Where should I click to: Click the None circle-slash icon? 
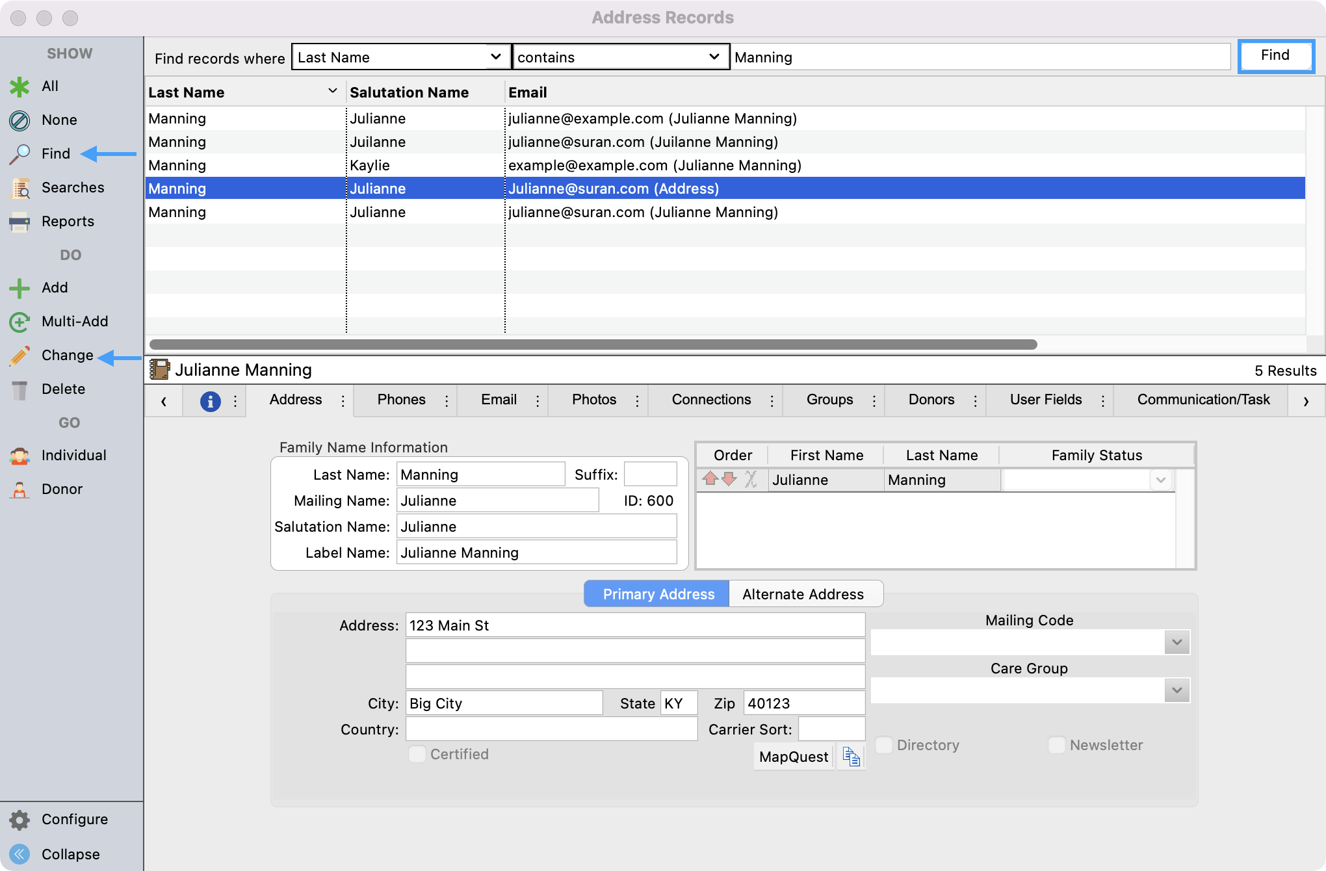tap(19, 120)
